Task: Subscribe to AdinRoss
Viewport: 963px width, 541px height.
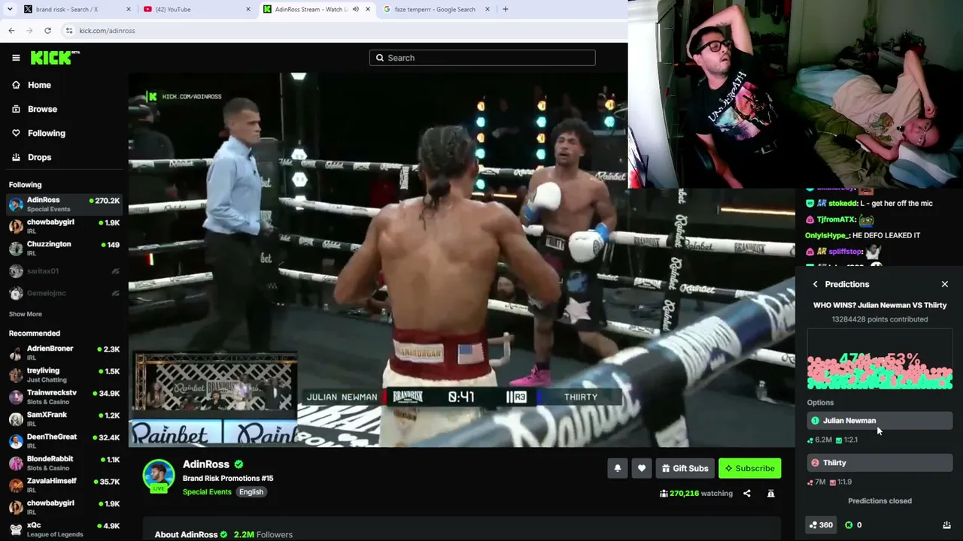Action: click(x=750, y=468)
